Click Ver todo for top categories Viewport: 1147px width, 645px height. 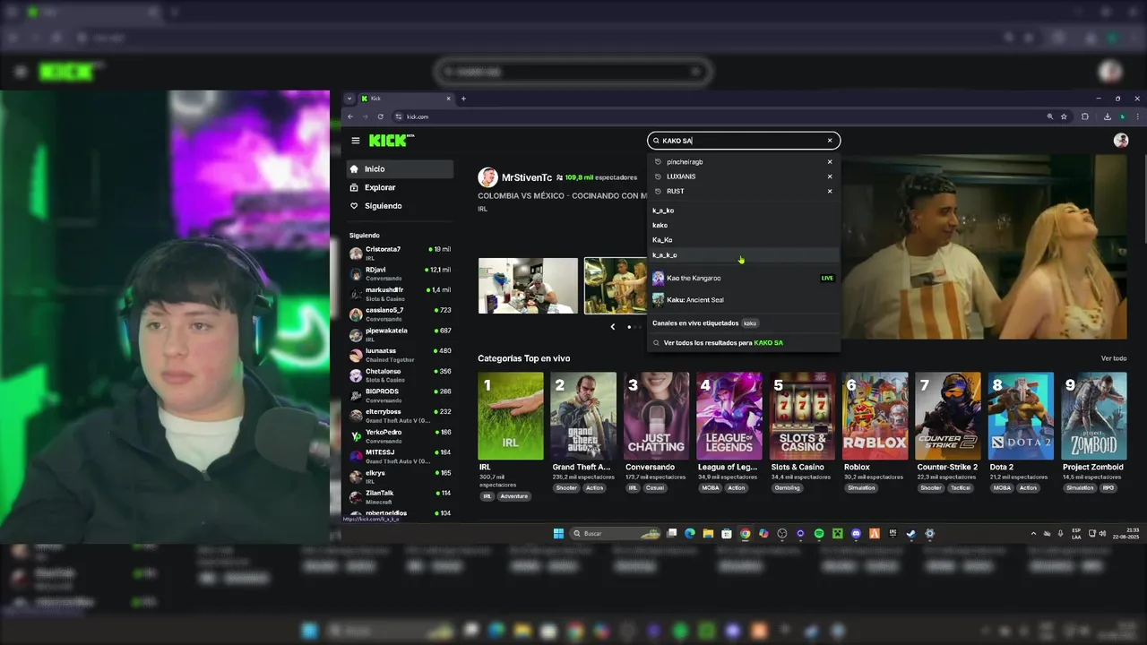point(1114,358)
